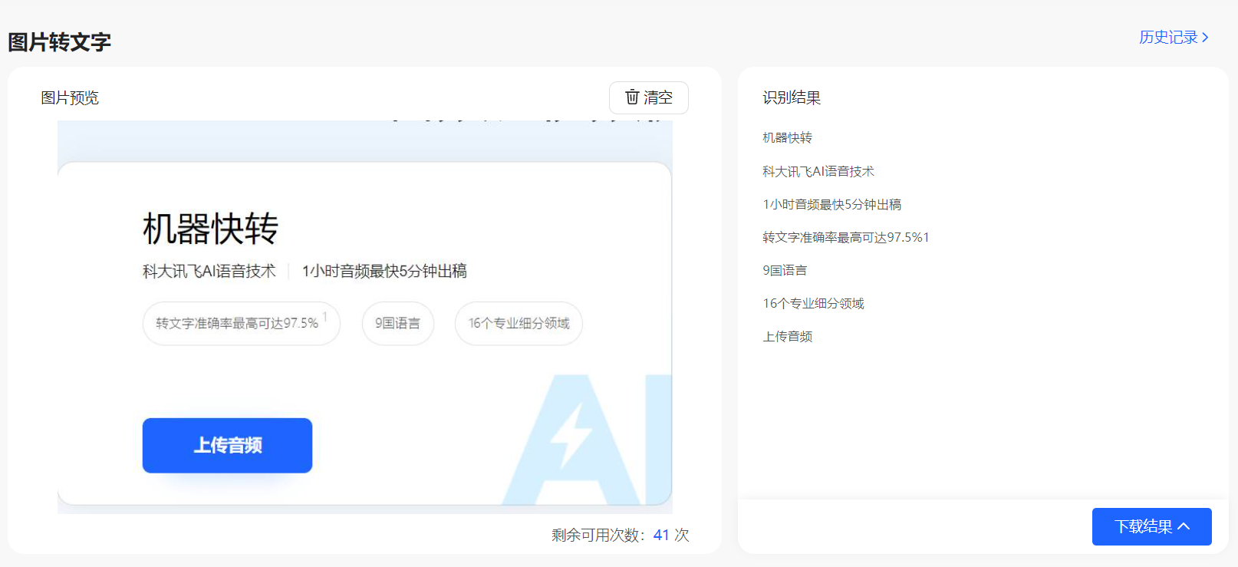
Task: Select recognized text 转文字准确率最高可达97.5%1
Action: tap(846, 237)
